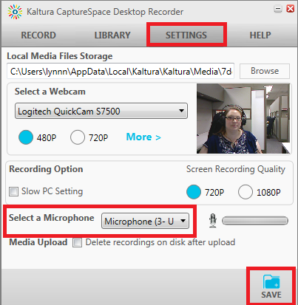Click the Local Media Files Storage path field
The width and height of the screenshot is (298, 305).
(x=121, y=71)
